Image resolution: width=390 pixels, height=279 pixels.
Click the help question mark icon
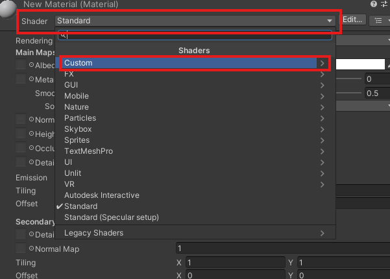tap(373, 4)
